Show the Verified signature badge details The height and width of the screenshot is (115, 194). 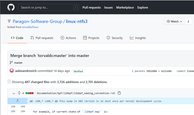tap(78, 71)
